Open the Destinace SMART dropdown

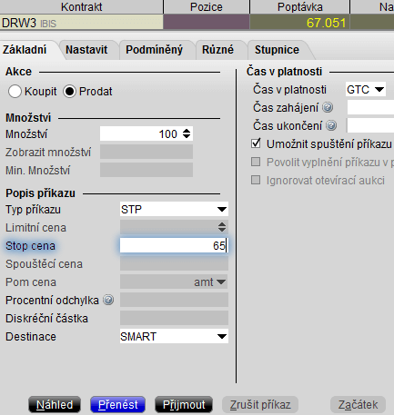[x=174, y=336]
